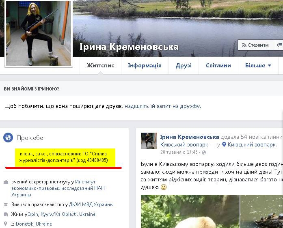Image resolution: width=283 pixels, height=228 pixels.
Task: Open the large profile picture
Action: pos(39,33)
